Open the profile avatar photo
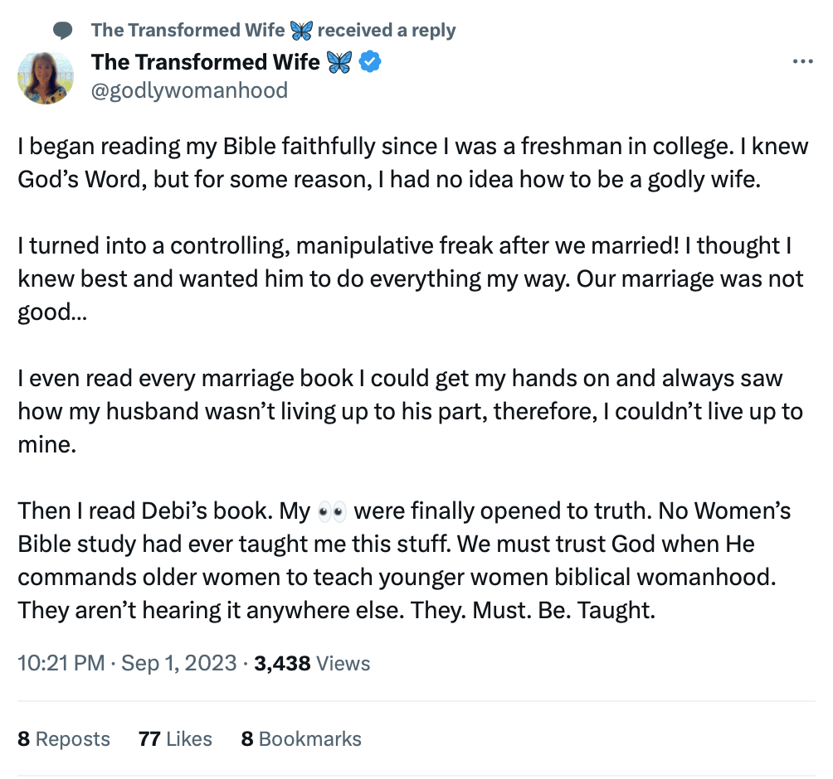Screen dimensions: 833x779 [x=45, y=76]
